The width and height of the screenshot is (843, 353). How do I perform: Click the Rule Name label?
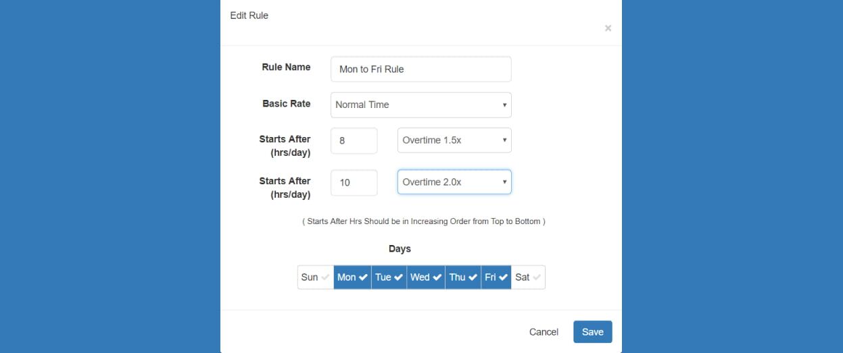point(286,67)
